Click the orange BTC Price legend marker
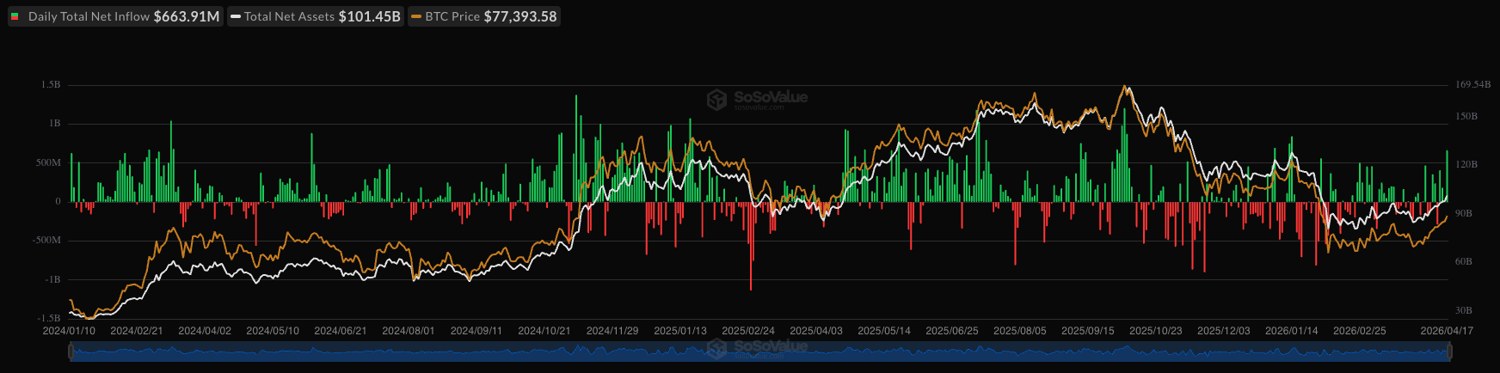This screenshot has height=373, width=1500. pos(416,16)
